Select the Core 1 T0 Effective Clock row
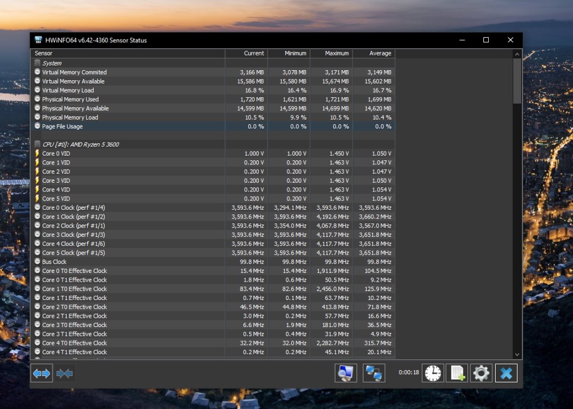Viewport: 573px width, 409px height. 213,289
